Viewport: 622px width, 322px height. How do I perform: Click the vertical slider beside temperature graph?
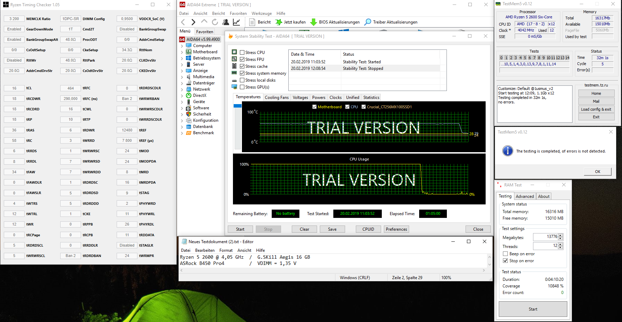pyautogui.click(x=237, y=127)
